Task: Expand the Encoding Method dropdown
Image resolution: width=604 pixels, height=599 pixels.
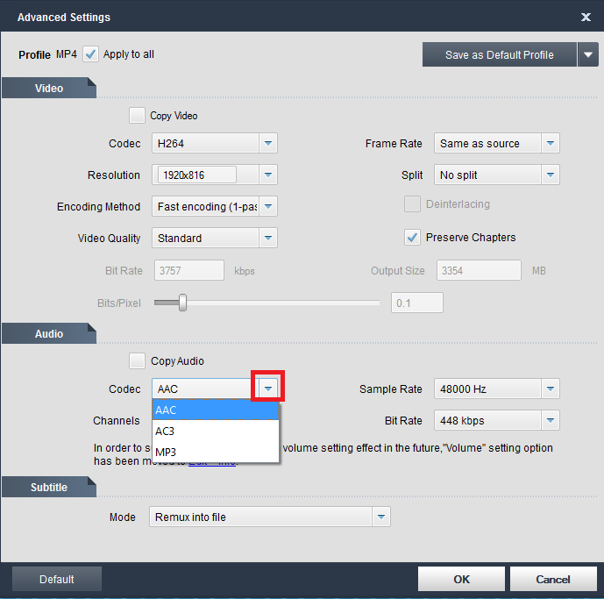Action: point(268,206)
